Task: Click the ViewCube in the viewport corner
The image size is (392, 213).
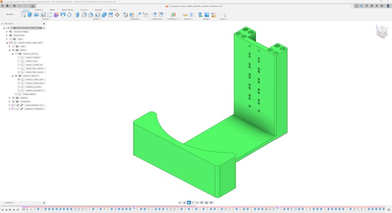Action: [x=382, y=32]
